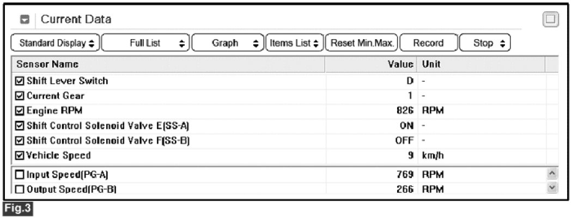
Task: Open the Stop dropdown
Action: (484, 43)
